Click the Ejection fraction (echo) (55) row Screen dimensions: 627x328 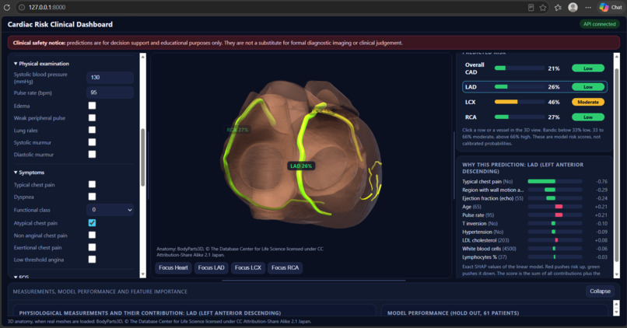click(x=534, y=198)
